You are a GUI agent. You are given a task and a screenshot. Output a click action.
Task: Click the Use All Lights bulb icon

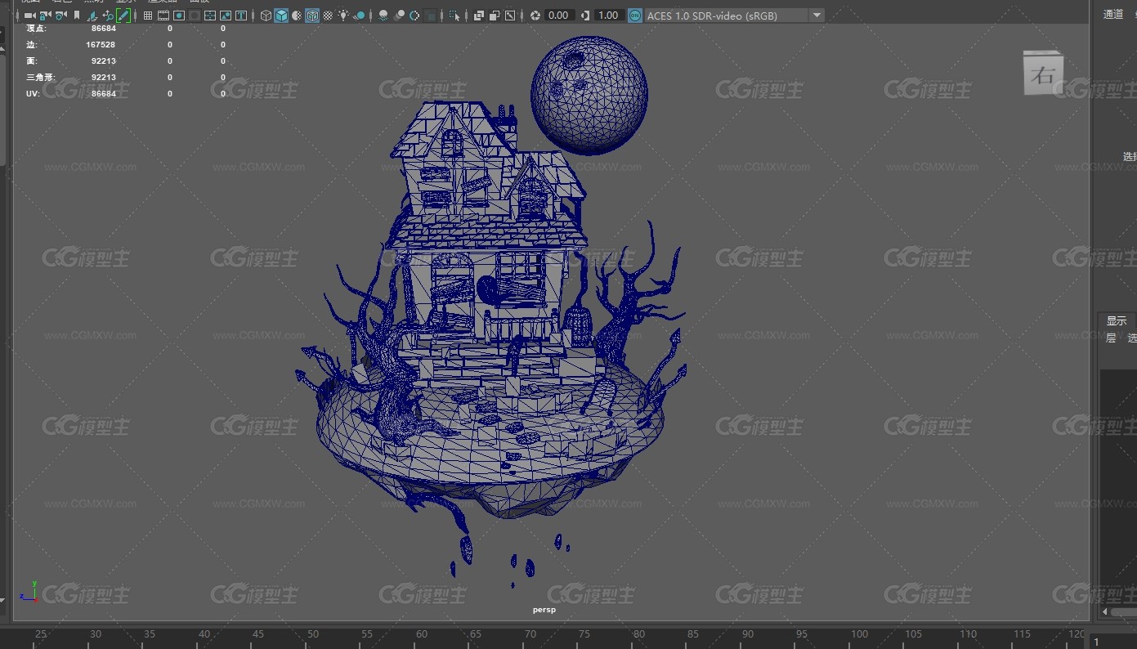pyautogui.click(x=343, y=16)
